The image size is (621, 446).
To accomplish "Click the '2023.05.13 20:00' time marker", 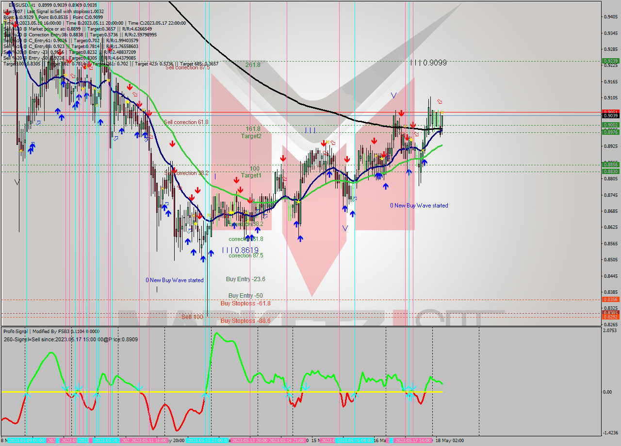I will 249,441.
